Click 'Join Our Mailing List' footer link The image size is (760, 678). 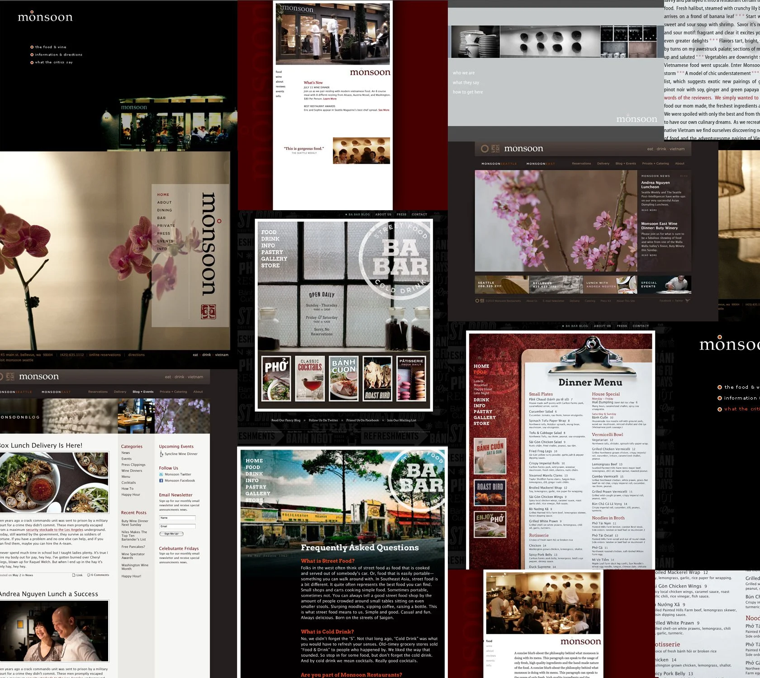tap(402, 420)
